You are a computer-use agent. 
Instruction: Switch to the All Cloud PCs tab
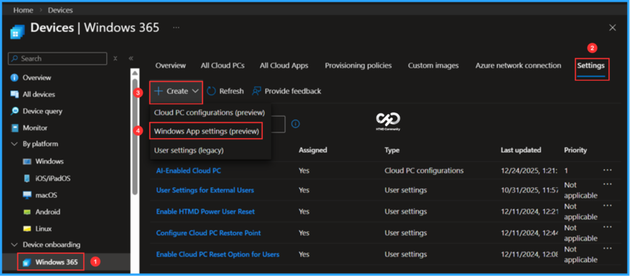[x=223, y=65]
